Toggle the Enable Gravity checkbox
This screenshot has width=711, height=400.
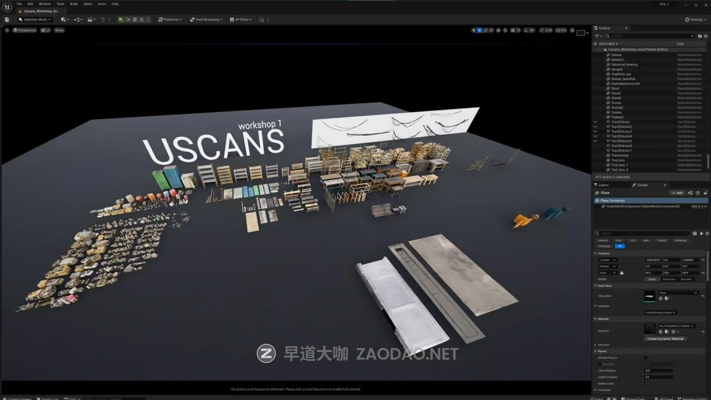coord(646,383)
